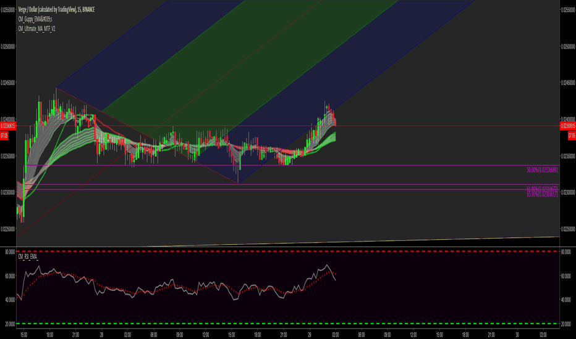Image resolution: width=576 pixels, height=339 pixels.
Task: Click 0.02500000 on the left price scale
Action: coord(7,47)
